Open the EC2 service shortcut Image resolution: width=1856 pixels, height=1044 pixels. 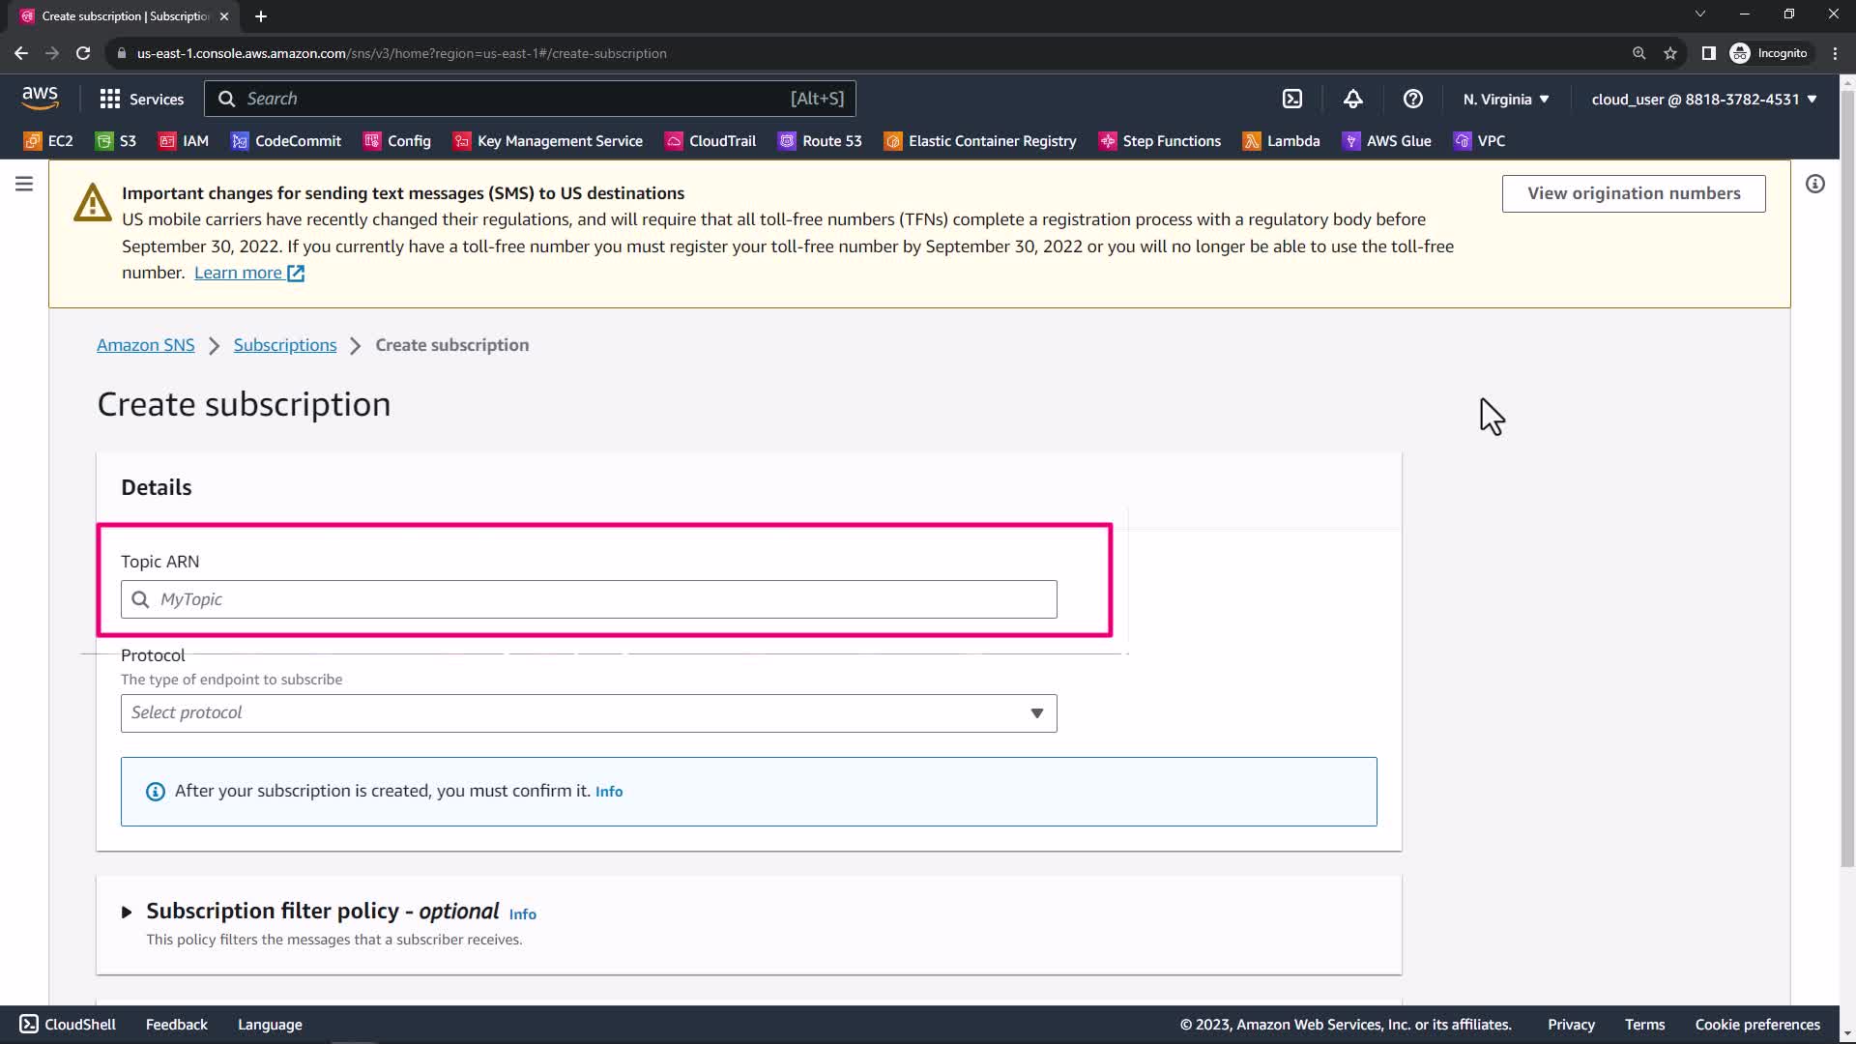click(x=48, y=141)
